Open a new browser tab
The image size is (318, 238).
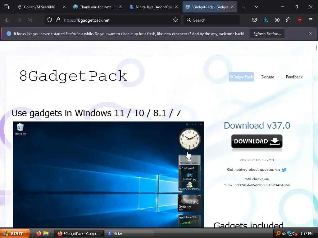244,7
